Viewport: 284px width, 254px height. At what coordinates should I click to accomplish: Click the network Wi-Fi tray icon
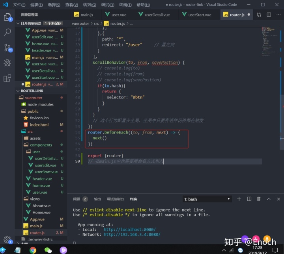(232, 250)
